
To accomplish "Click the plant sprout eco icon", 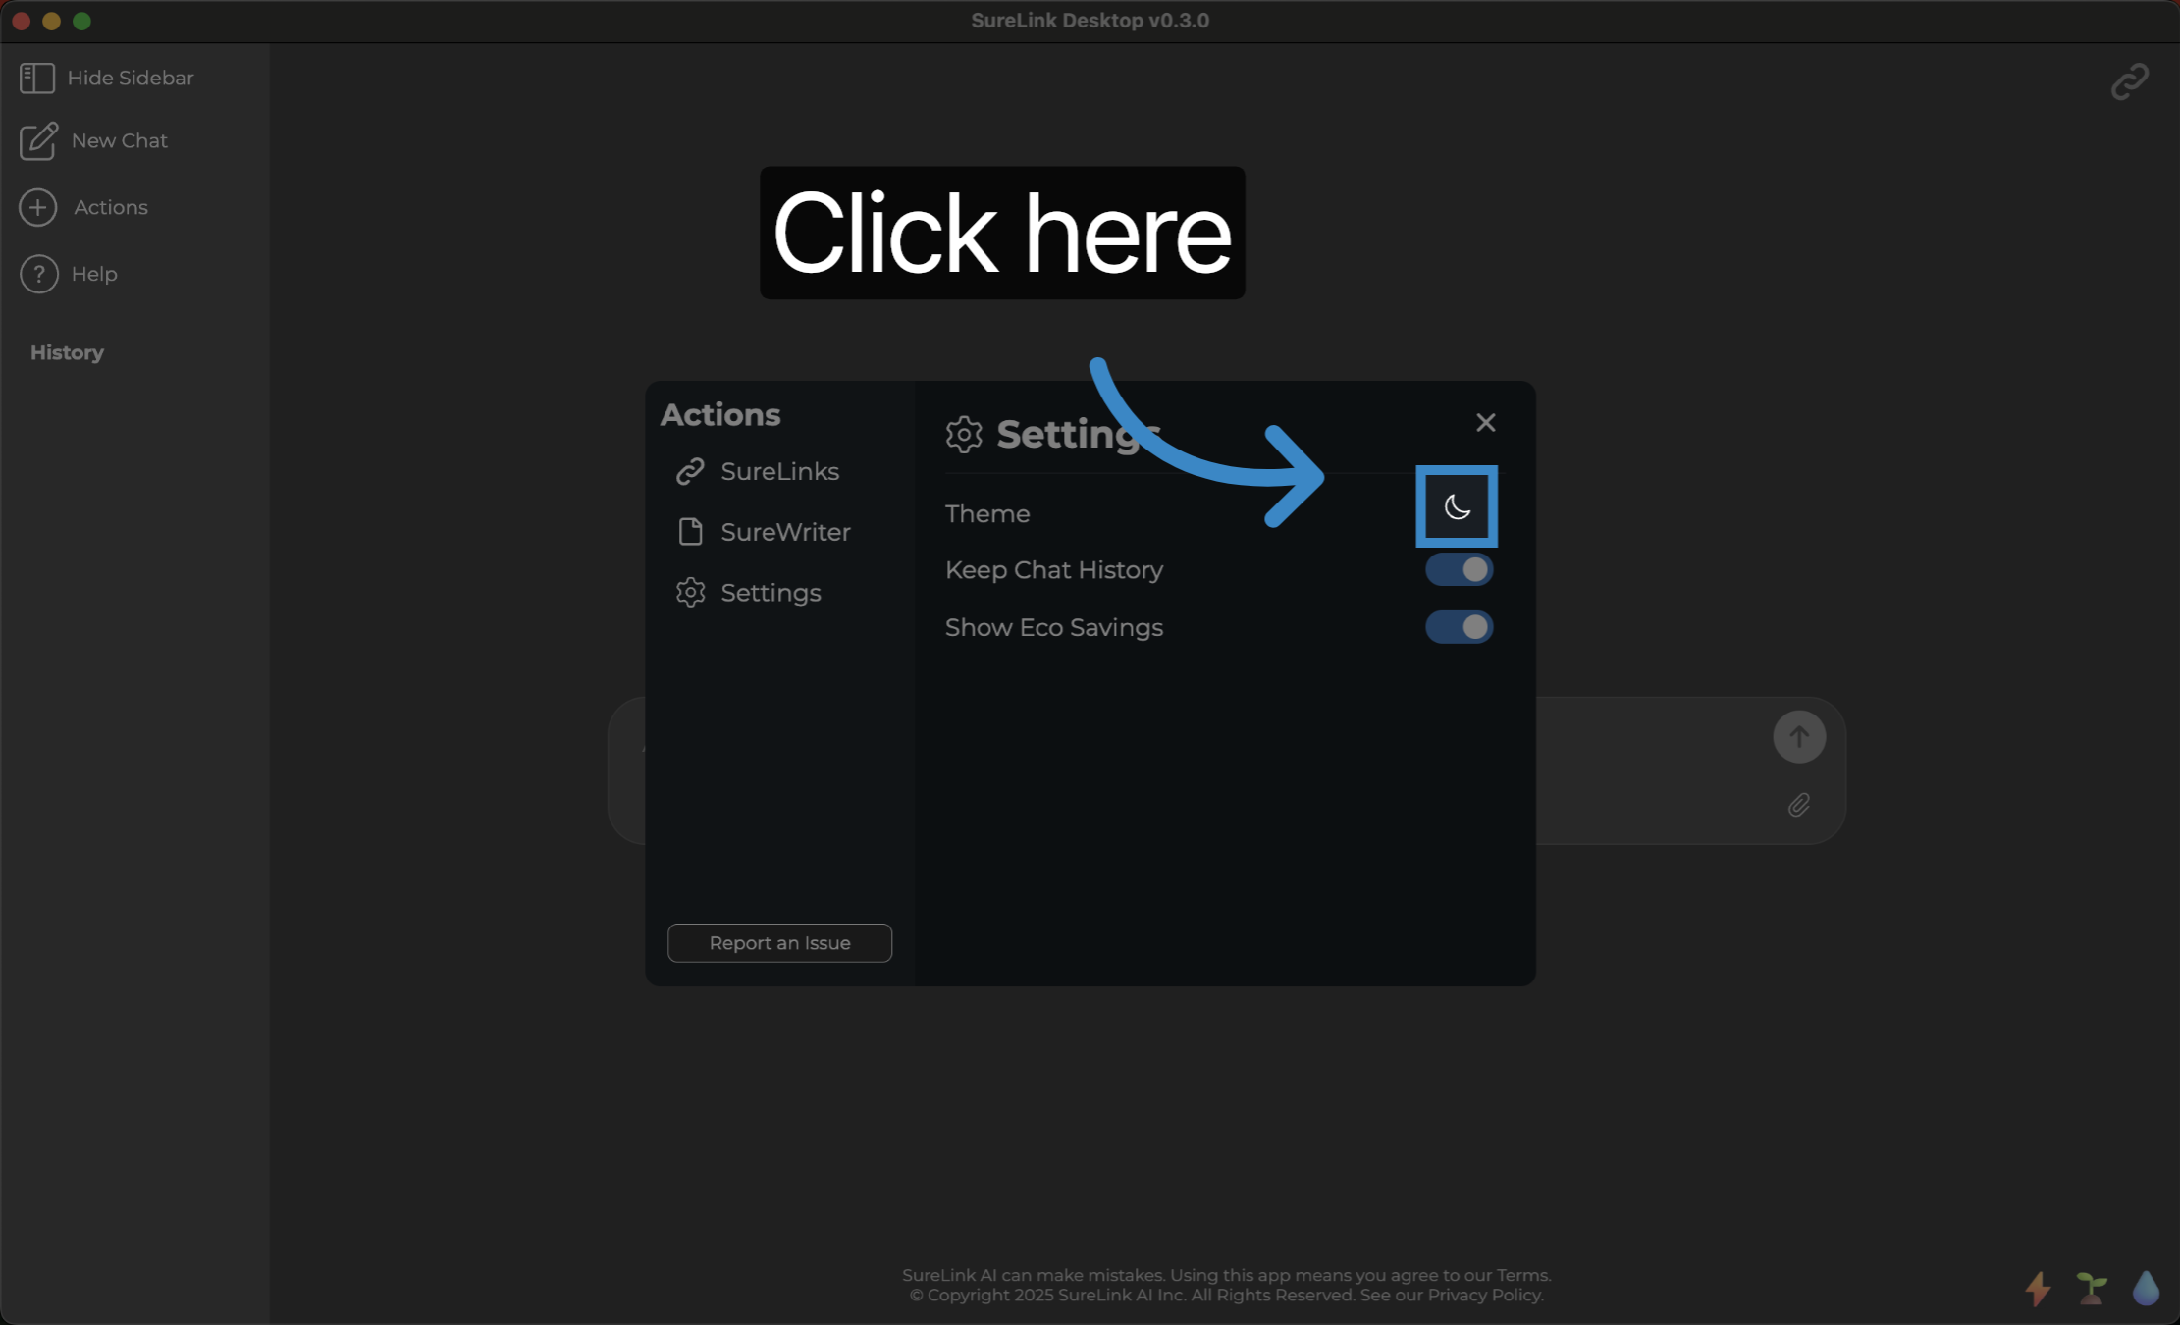I will 2092,1289.
